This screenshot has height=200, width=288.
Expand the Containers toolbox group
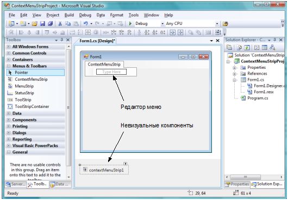tap(9, 60)
